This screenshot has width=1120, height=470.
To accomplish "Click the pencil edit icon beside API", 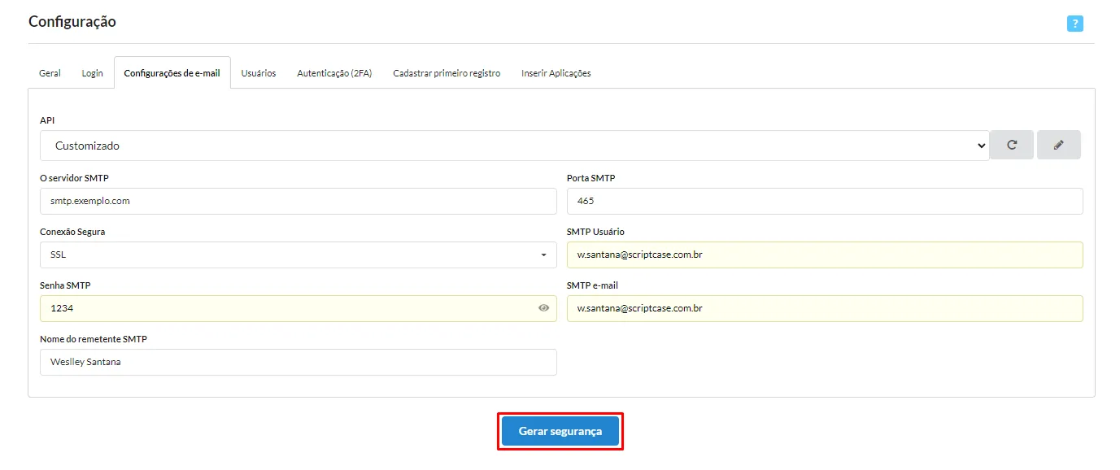I will click(1058, 145).
